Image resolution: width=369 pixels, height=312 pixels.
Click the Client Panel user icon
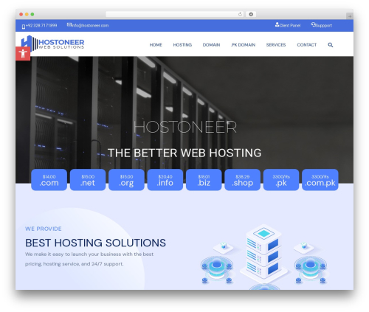coord(277,24)
